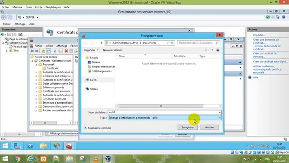
Task: Sort by the Type column header
Action: 202,56
